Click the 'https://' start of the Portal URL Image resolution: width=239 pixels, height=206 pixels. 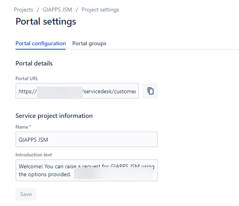tap(27, 91)
